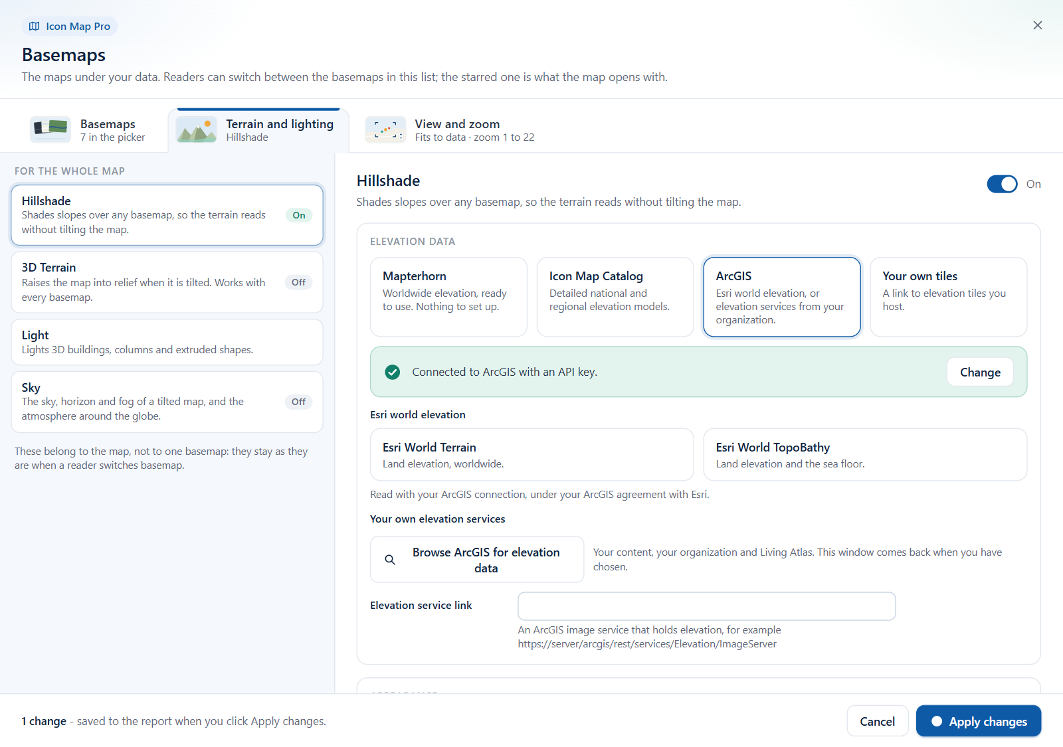The image size is (1063, 747).
Task: Click the Sky Off badge
Action: click(x=299, y=402)
